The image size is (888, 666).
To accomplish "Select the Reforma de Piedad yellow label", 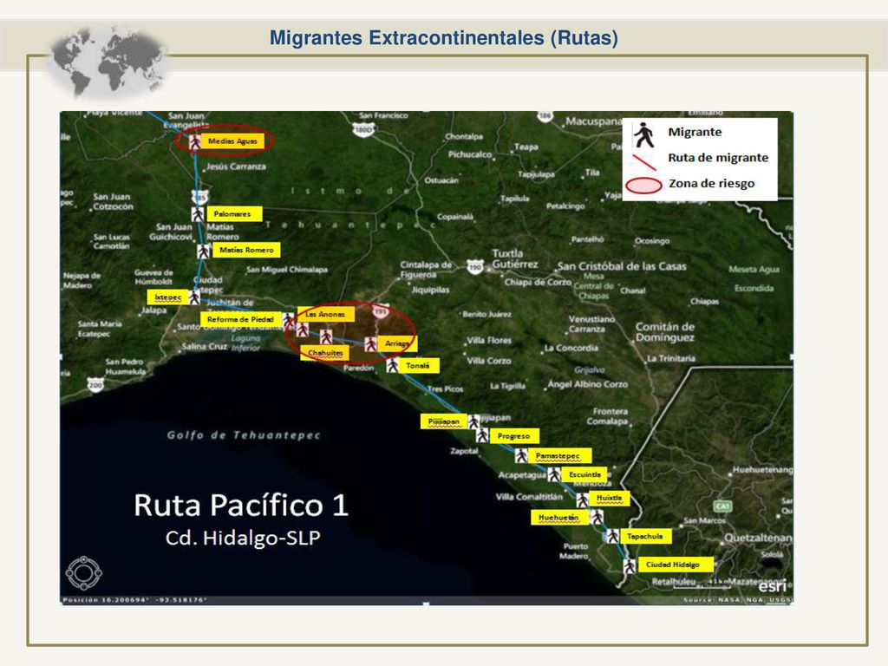I will [x=241, y=319].
